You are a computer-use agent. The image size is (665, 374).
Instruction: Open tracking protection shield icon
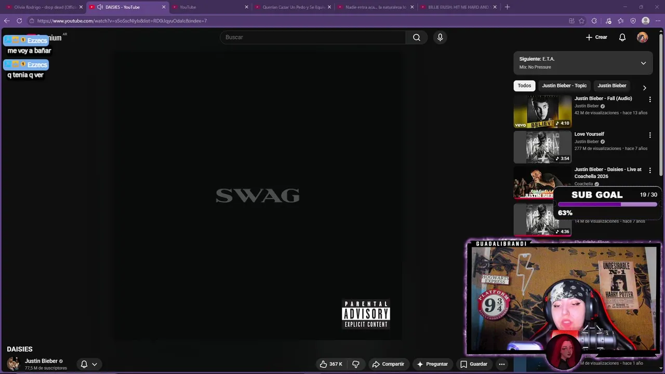pos(633,21)
